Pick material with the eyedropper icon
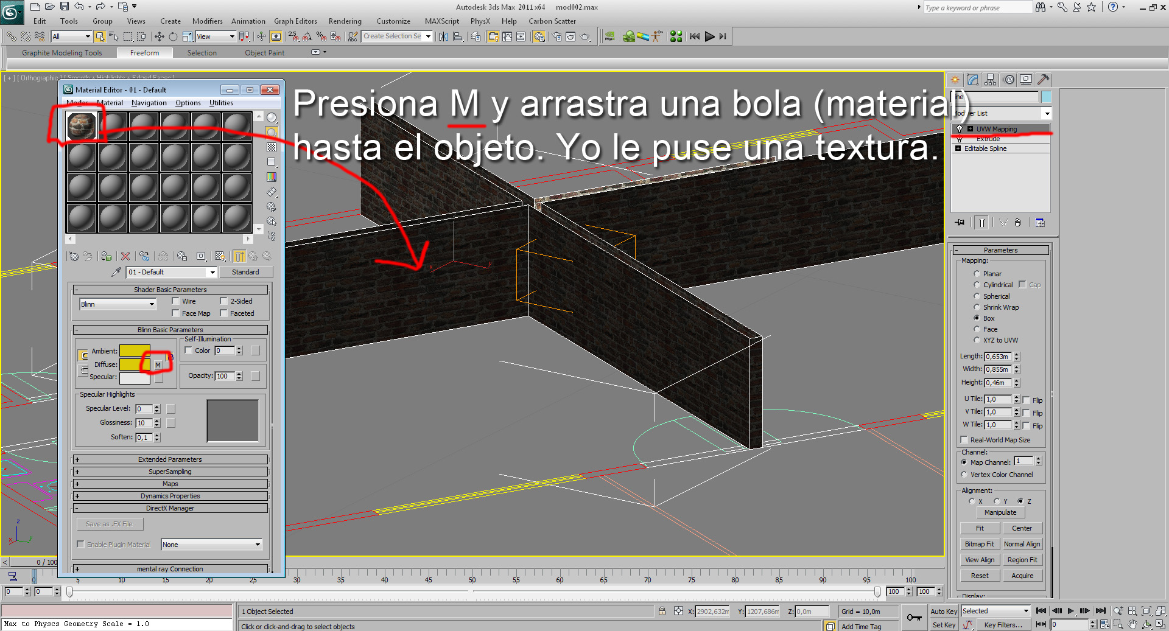This screenshot has height=631, width=1169. coord(116,272)
